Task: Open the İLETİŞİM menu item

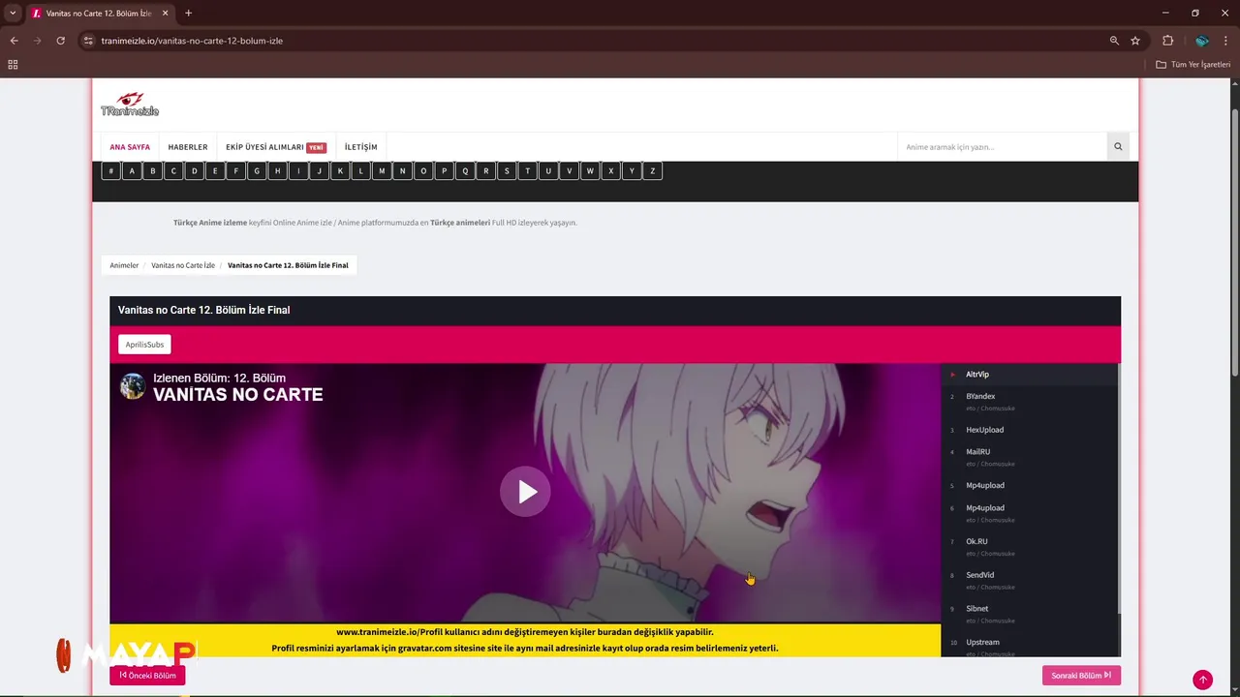Action: tap(361, 147)
